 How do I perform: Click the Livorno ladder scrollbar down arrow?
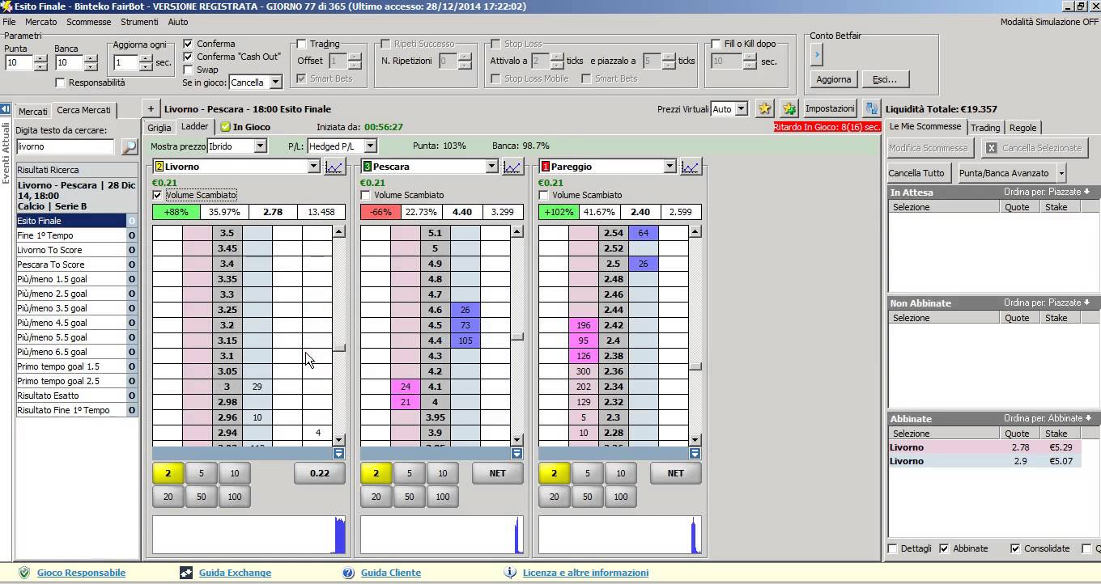pos(339,439)
